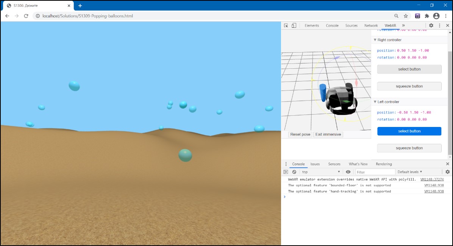Click the live expression eye icon
This screenshot has width=453, height=246.
pos(348,172)
